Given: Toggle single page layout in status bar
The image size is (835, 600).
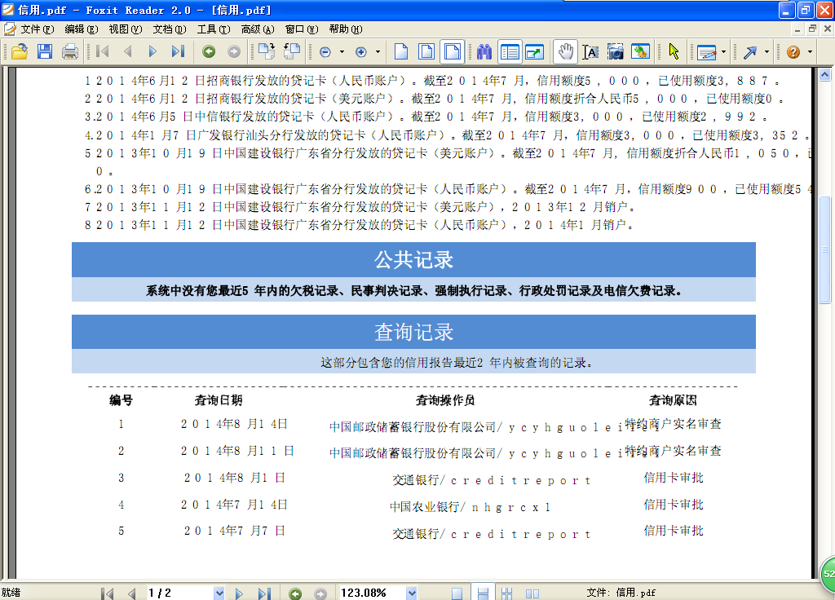Looking at the screenshot, I should coord(457,593).
